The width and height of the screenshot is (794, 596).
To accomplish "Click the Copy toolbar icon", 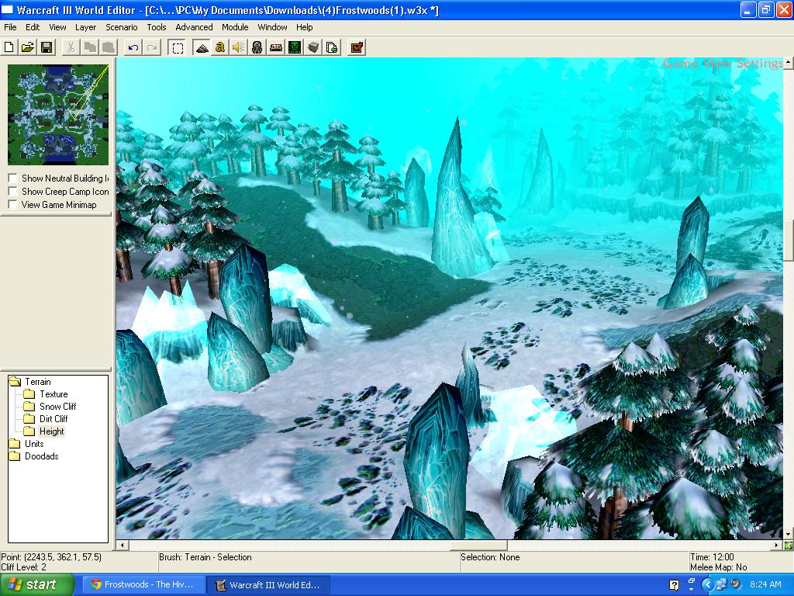I will tap(90, 47).
